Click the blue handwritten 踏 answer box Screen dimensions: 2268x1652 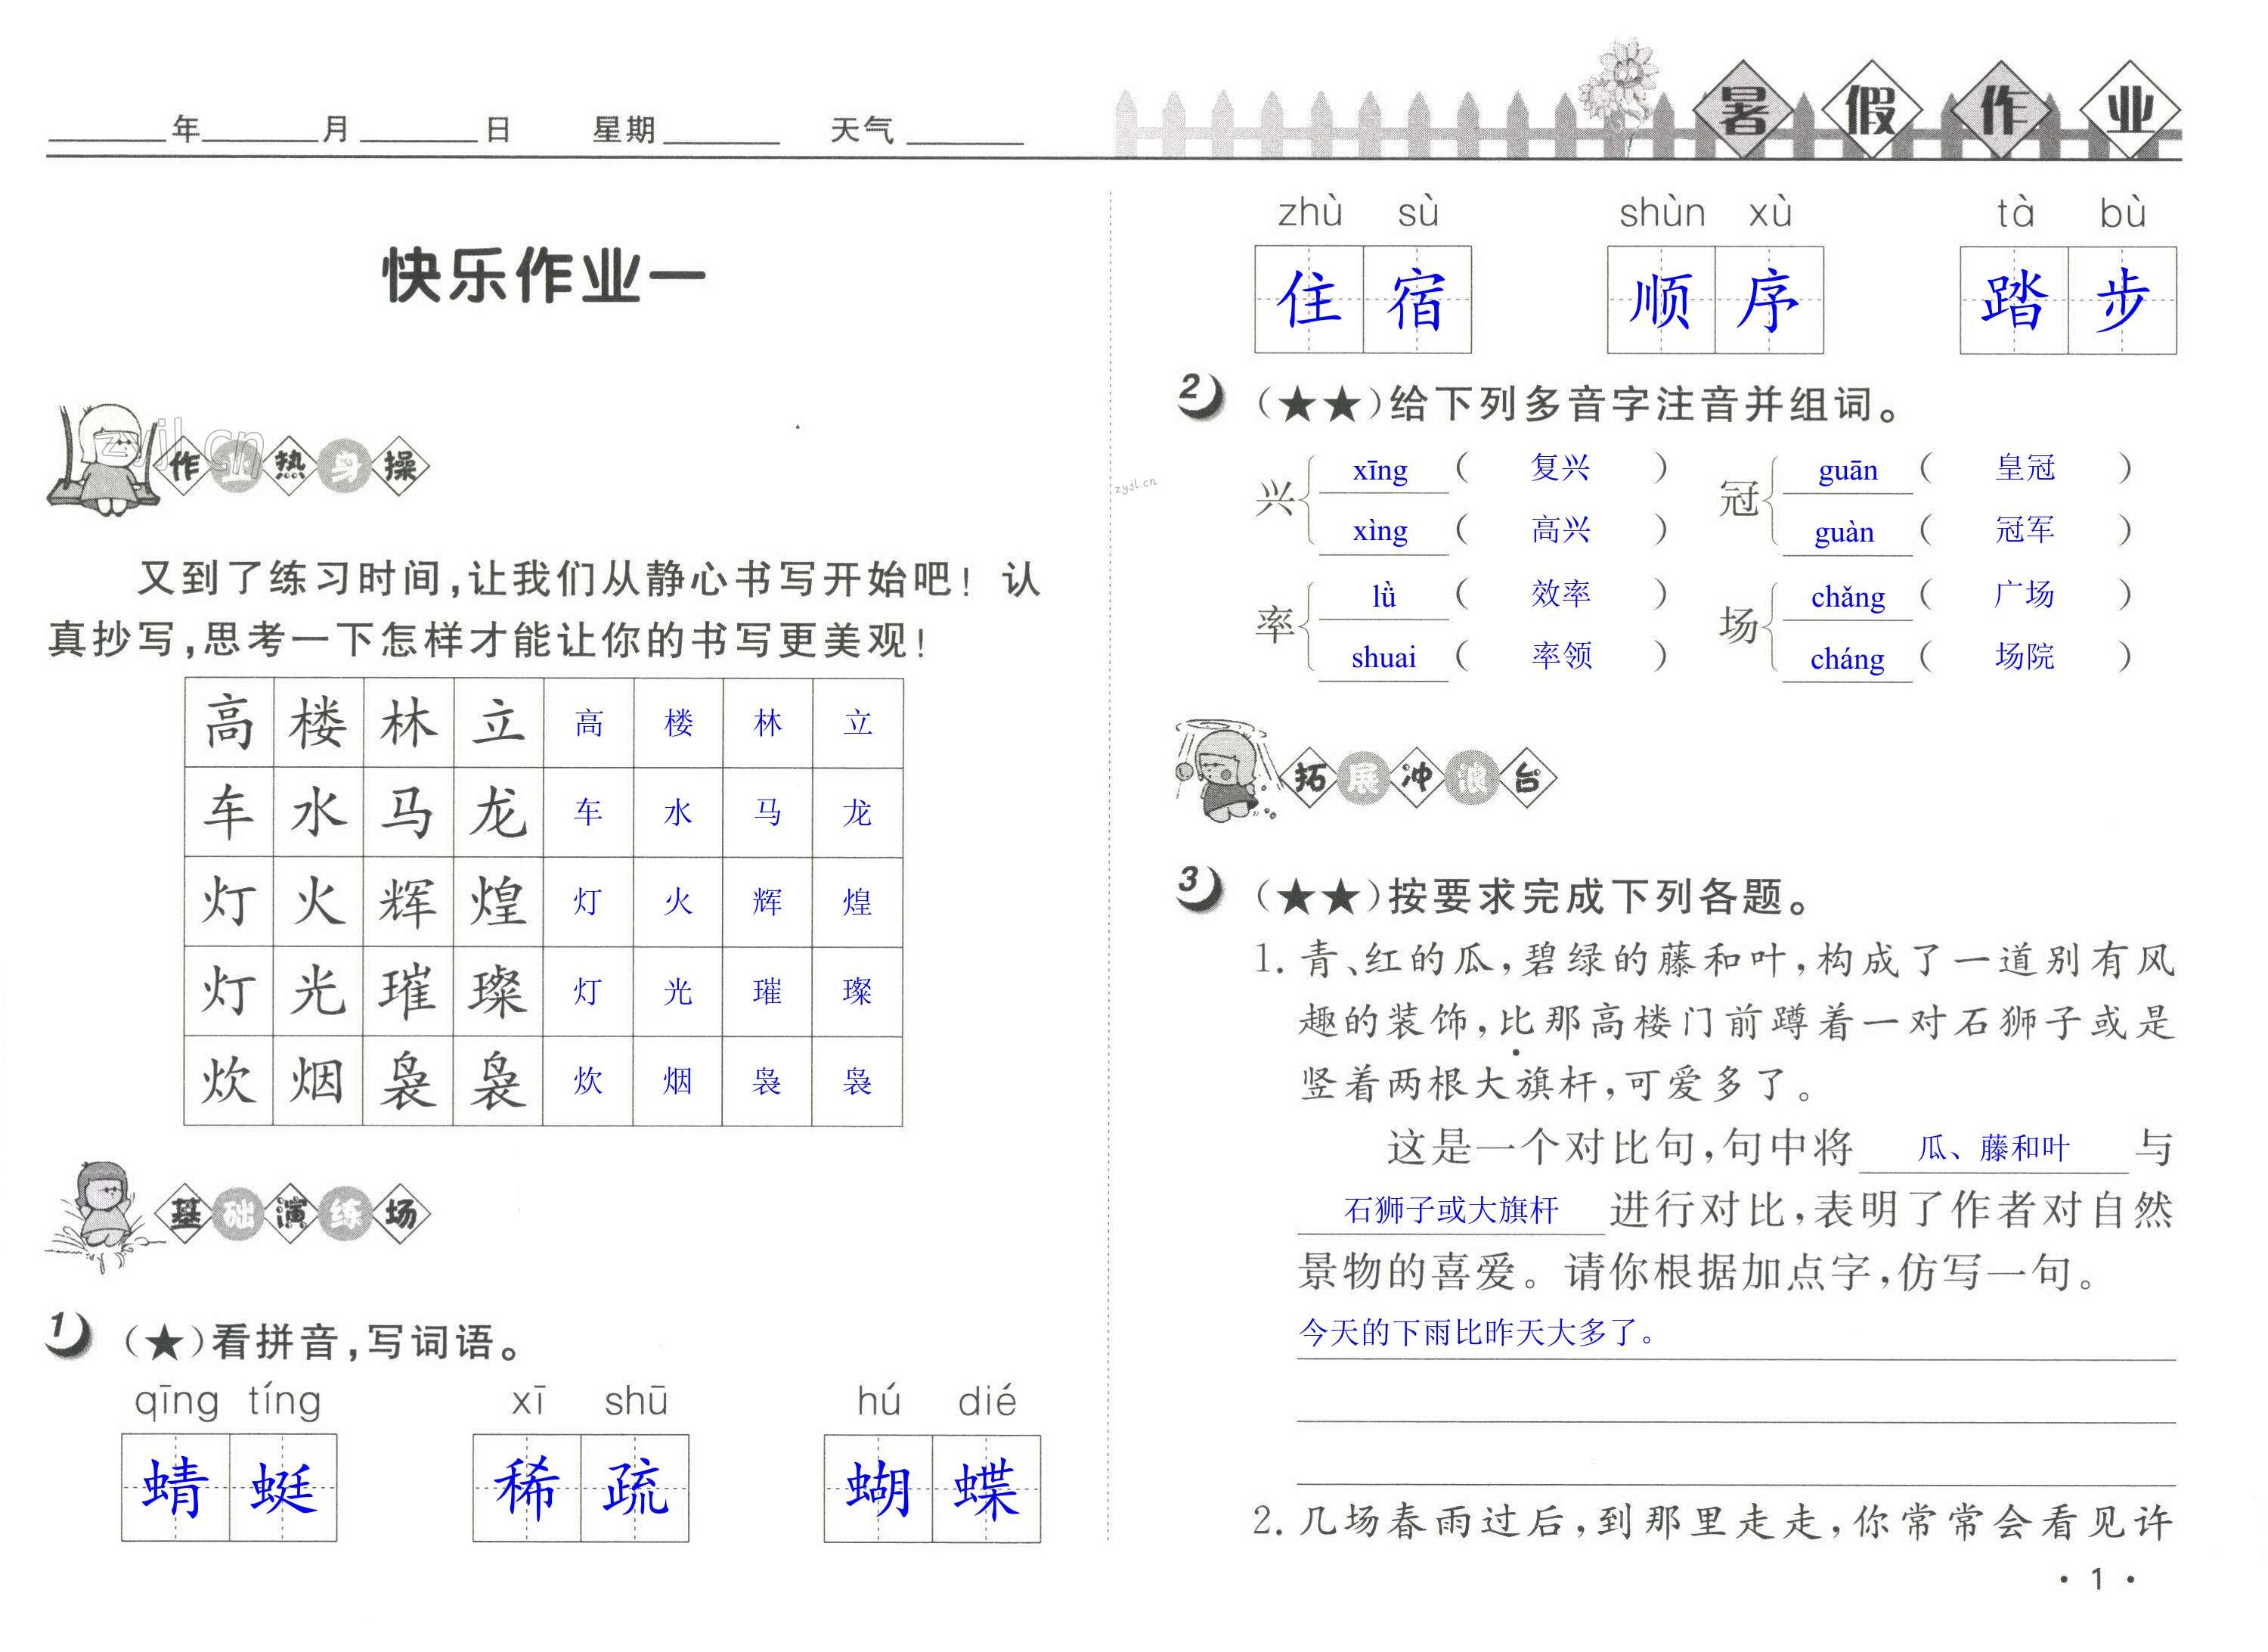(x=2014, y=300)
